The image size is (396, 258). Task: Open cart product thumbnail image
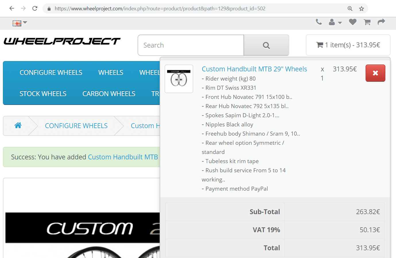(179, 79)
